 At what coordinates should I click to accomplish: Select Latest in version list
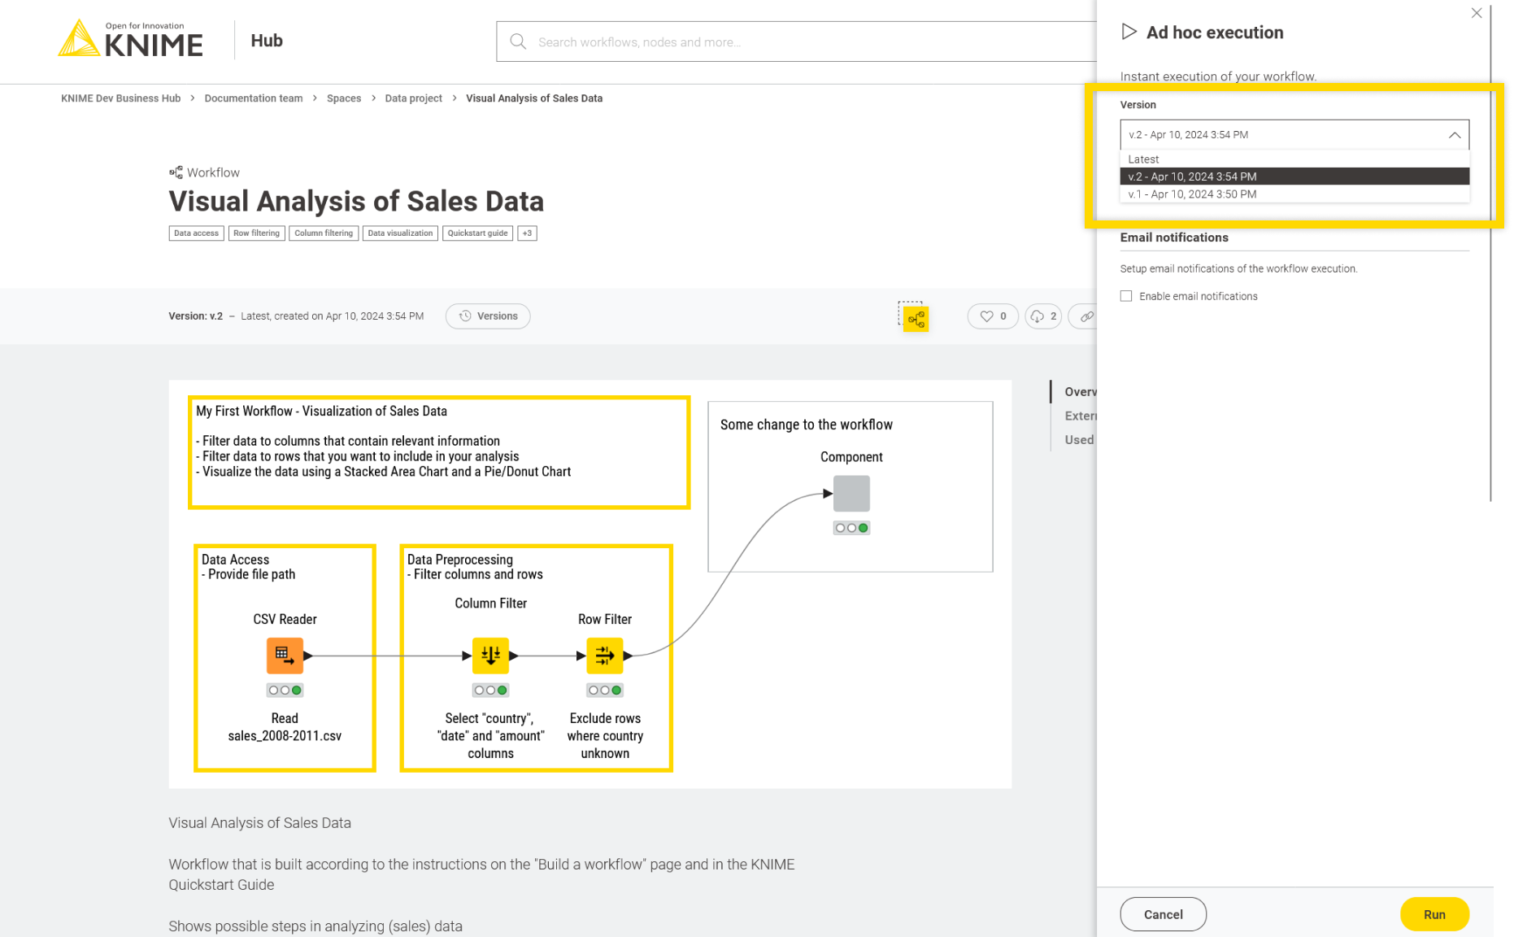1144,159
